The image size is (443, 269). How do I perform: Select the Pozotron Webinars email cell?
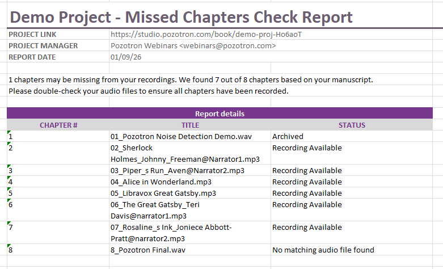click(x=193, y=45)
